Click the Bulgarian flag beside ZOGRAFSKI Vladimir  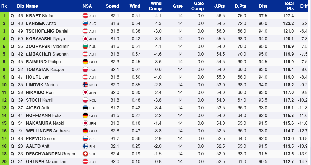[85, 47]
